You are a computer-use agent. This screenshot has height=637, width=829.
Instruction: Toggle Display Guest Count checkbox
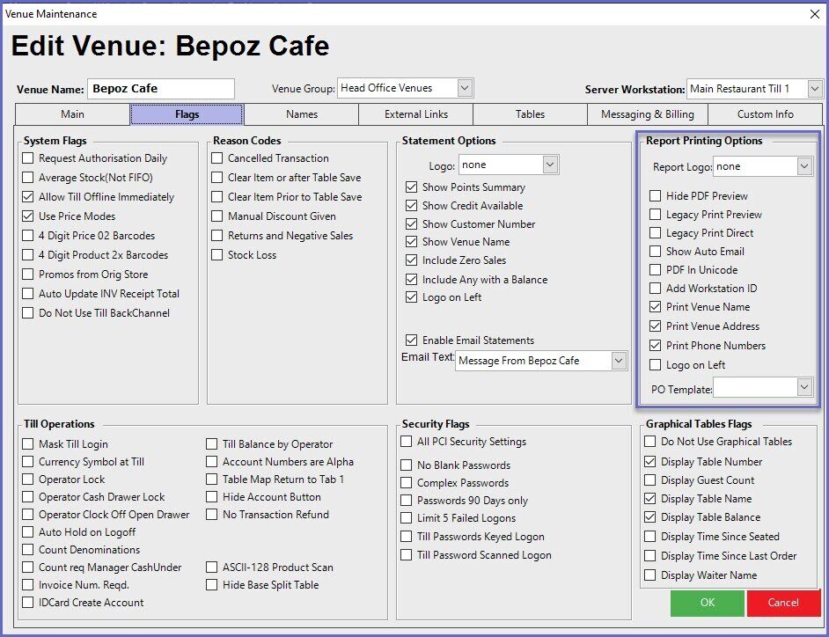pyautogui.click(x=650, y=480)
